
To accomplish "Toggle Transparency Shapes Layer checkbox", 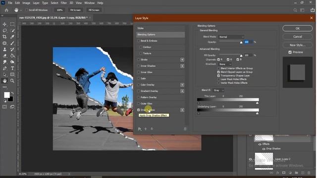I will tap(218, 76).
